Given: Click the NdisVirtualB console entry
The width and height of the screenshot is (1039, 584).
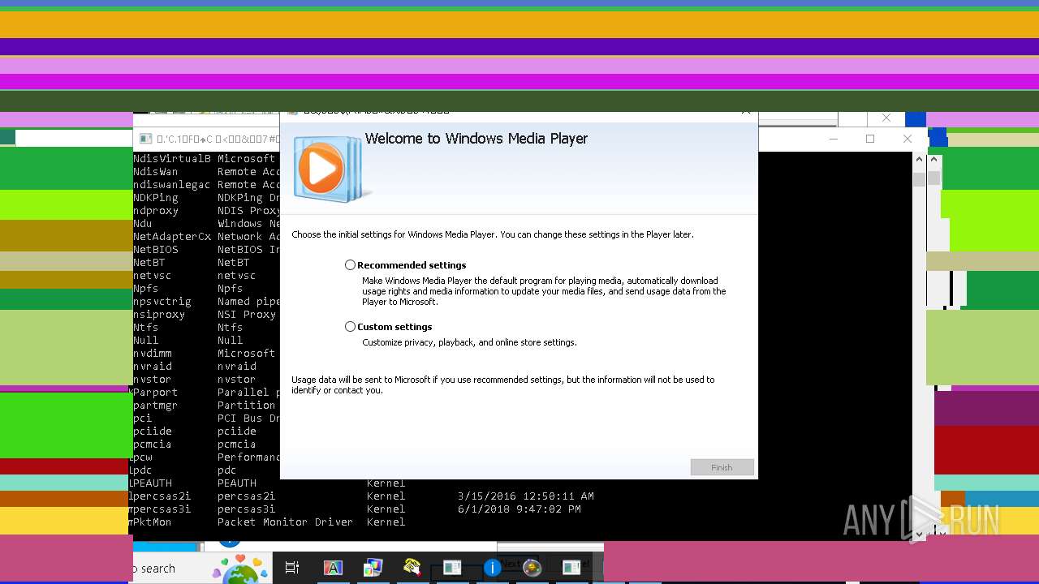Looking at the screenshot, I should (172, 159).
